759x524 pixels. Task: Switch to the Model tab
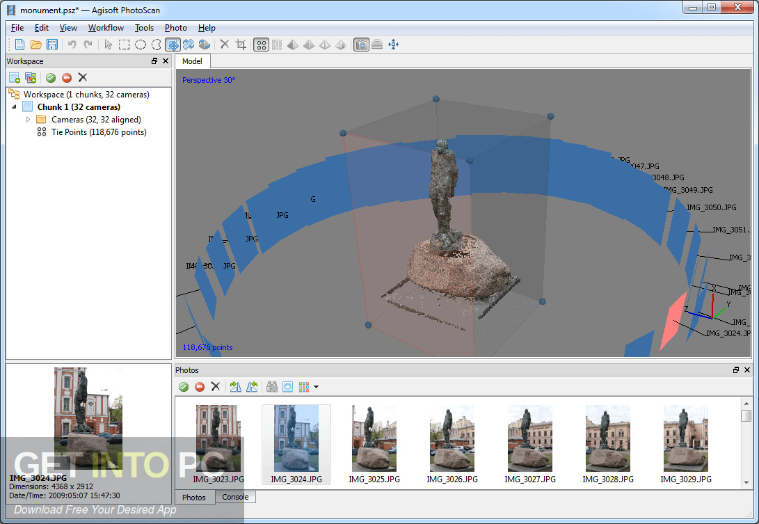pyautogui.click(x=192, y=61)
